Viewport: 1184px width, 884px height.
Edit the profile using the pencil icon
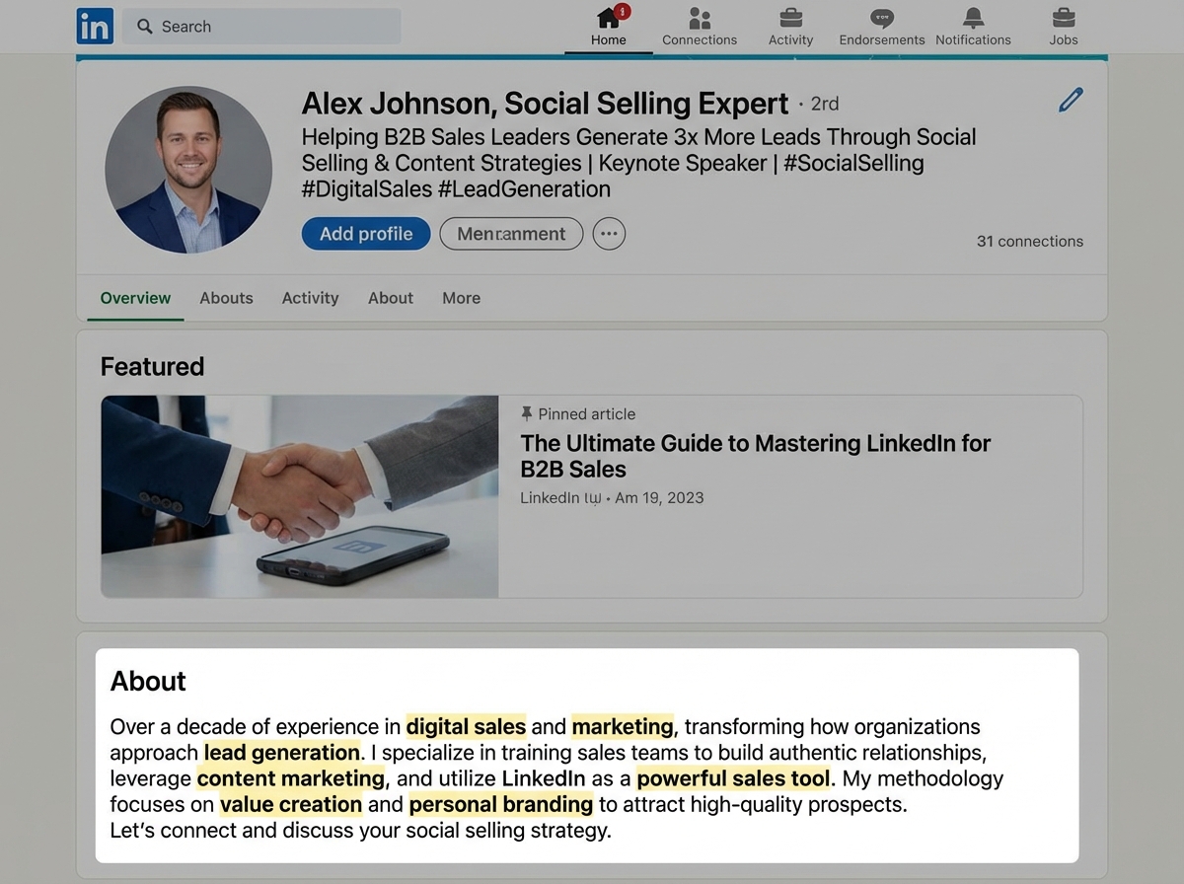click(x=1070, y=99)
